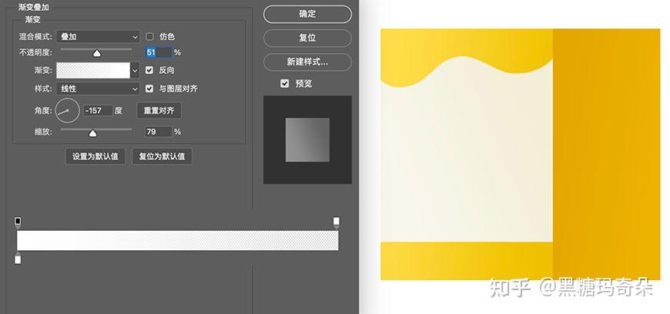
Task: Uncheck the 反向 checkbox
Action: [x=149, y=70]
